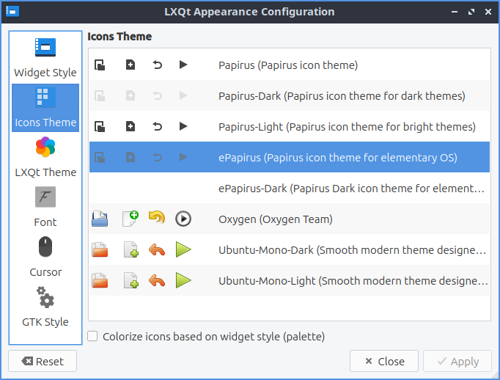The height and width of the screenshot is (380, 500).
Task: Go to the Font settings
Action: (45, 208)
